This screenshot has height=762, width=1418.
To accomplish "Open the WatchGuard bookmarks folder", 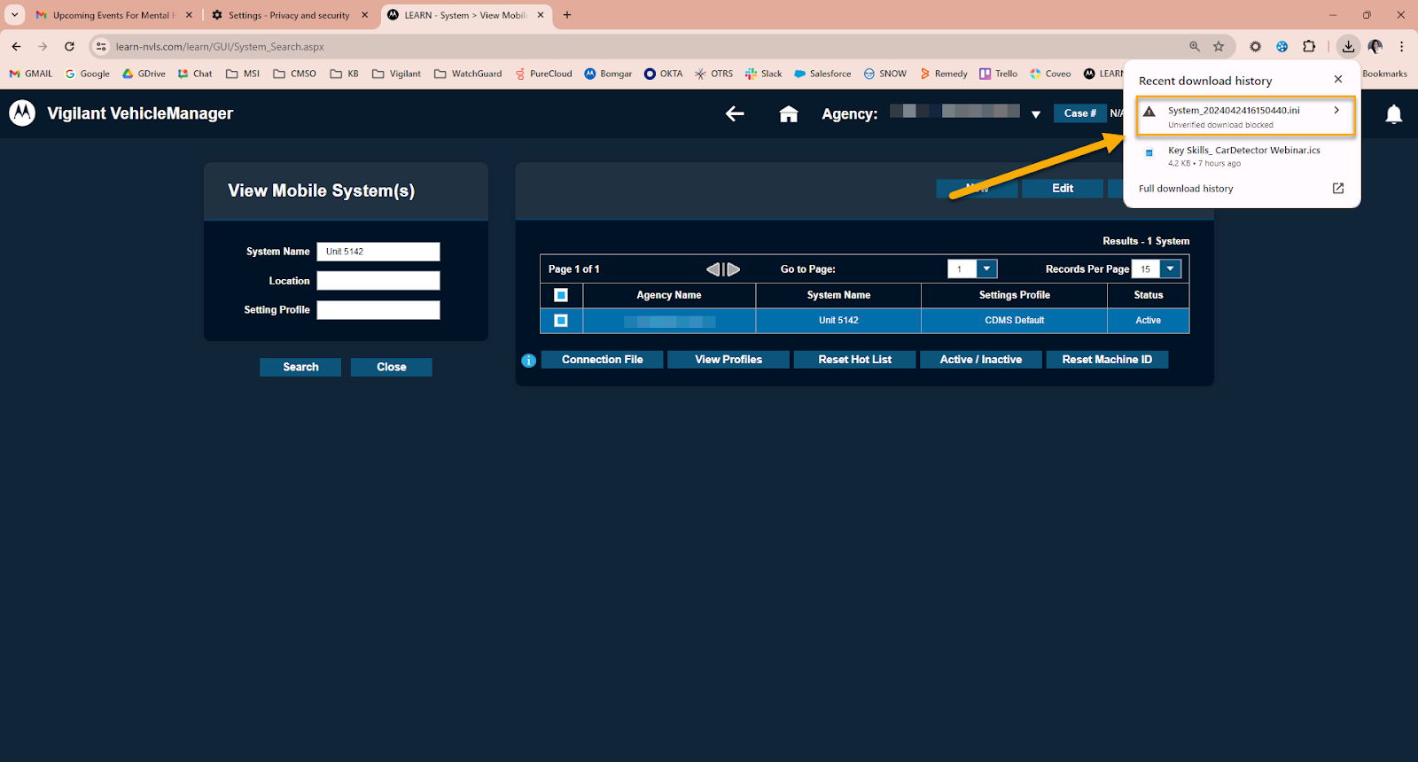I will tap(468, 74).
